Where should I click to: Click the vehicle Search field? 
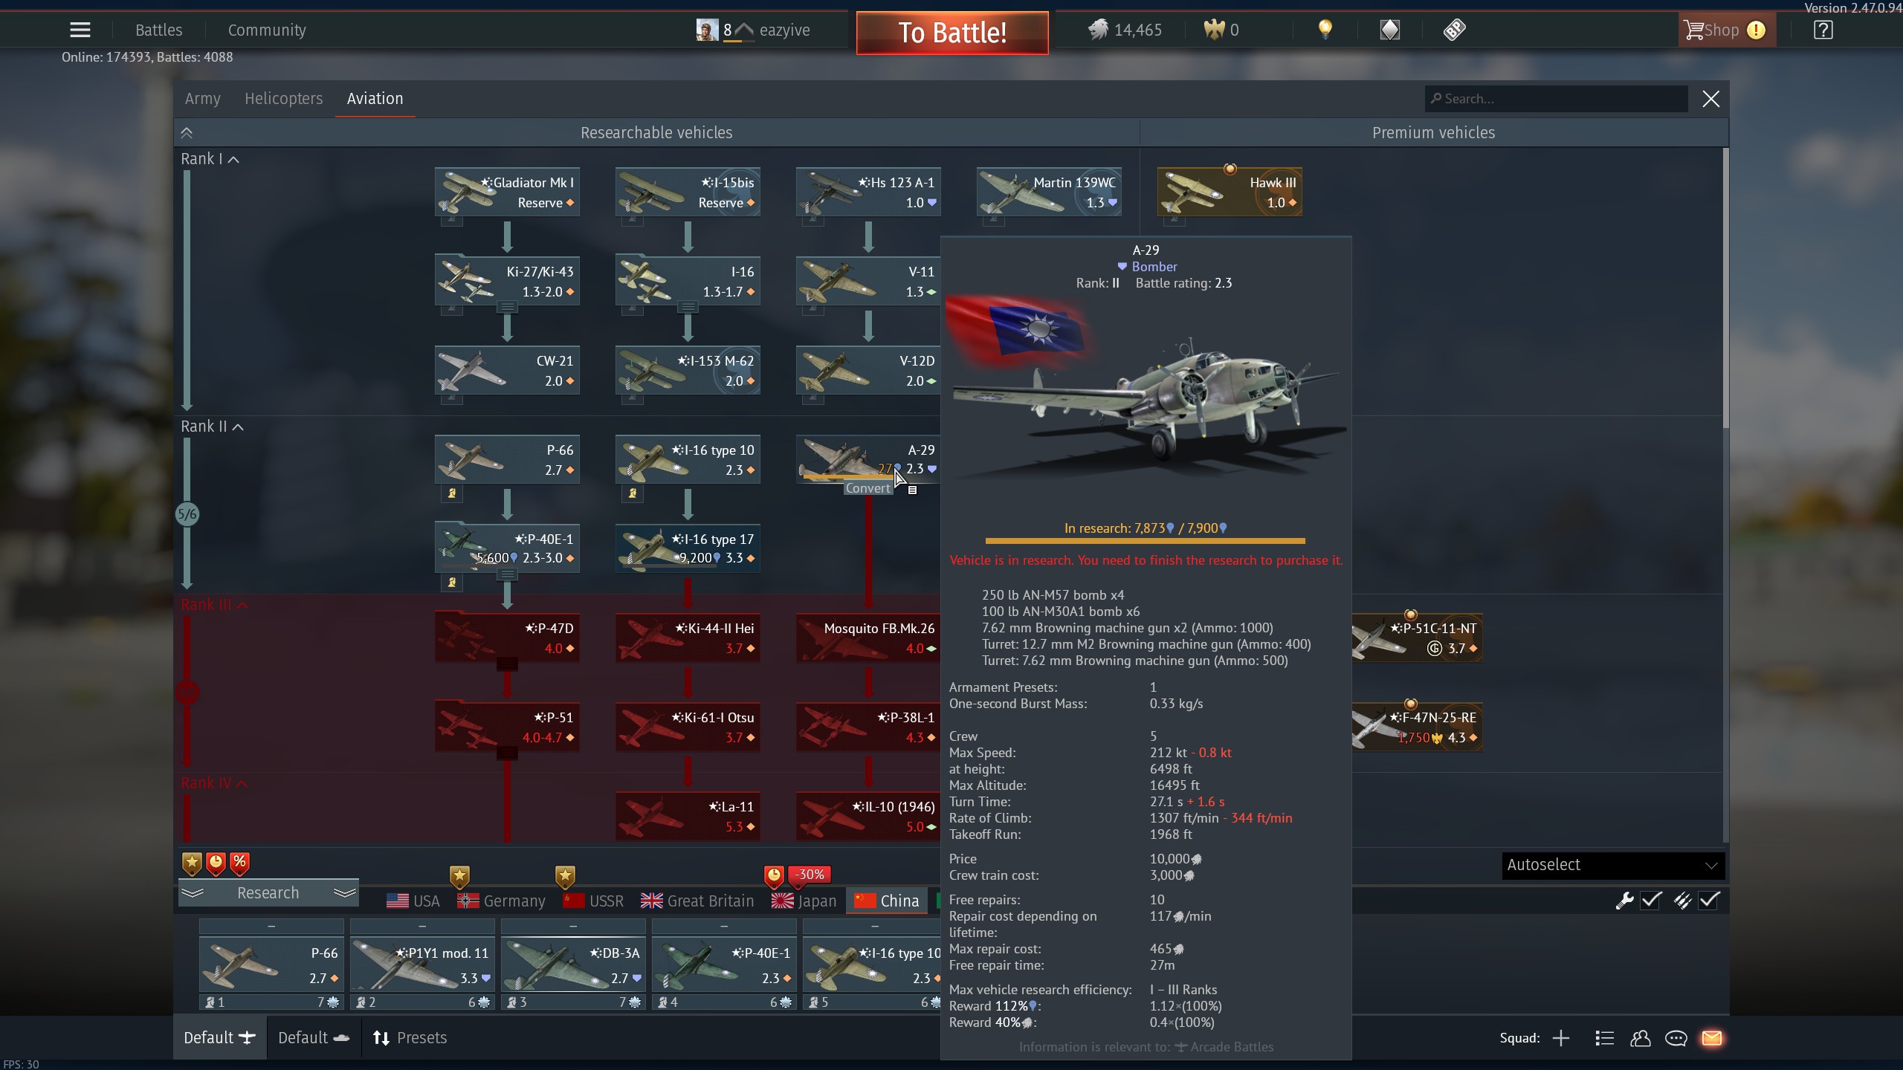point(1556,99)
